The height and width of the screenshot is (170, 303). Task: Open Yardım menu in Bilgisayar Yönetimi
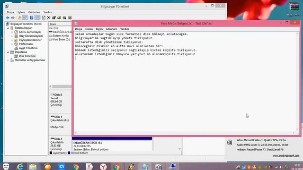point(48,12)
